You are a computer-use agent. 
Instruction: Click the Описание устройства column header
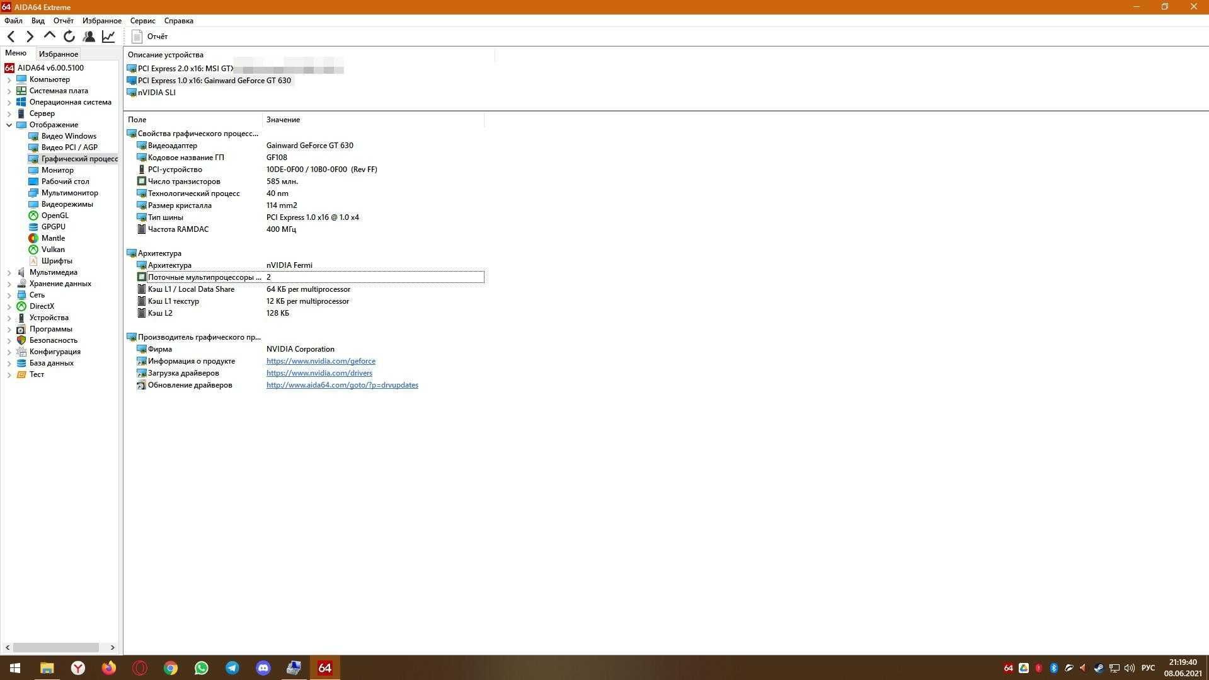309,55
